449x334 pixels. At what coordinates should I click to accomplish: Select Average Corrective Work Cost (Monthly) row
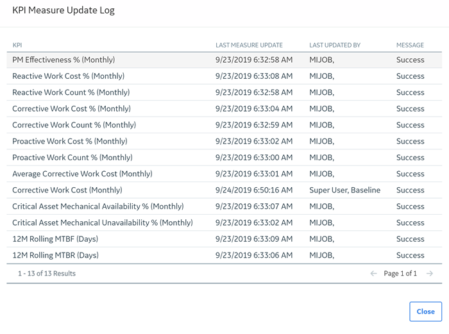pos(224,174)
